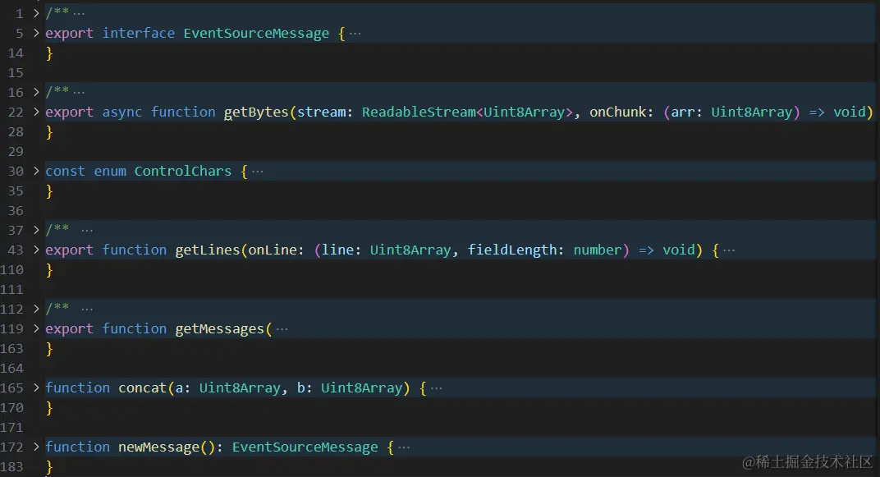Click the 'ControlChars' enum name

click(x=183, y=171)
